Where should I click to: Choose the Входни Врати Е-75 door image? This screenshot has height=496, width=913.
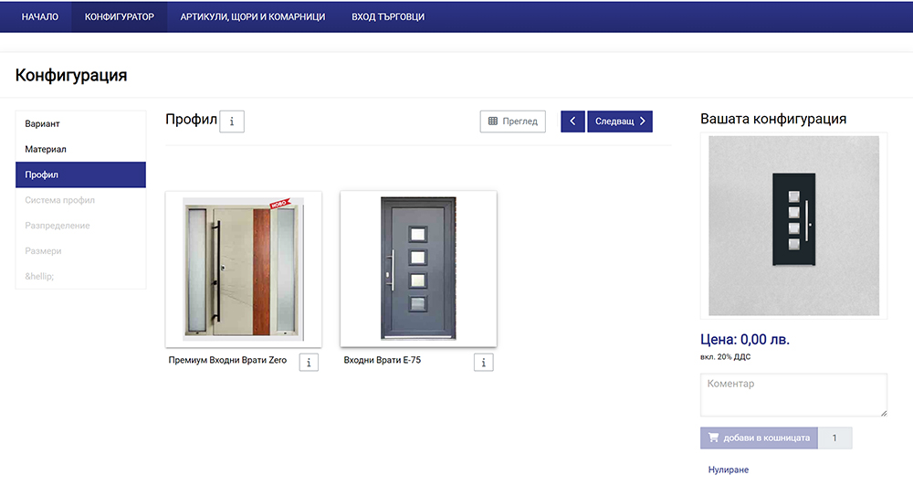pos(418,269)
